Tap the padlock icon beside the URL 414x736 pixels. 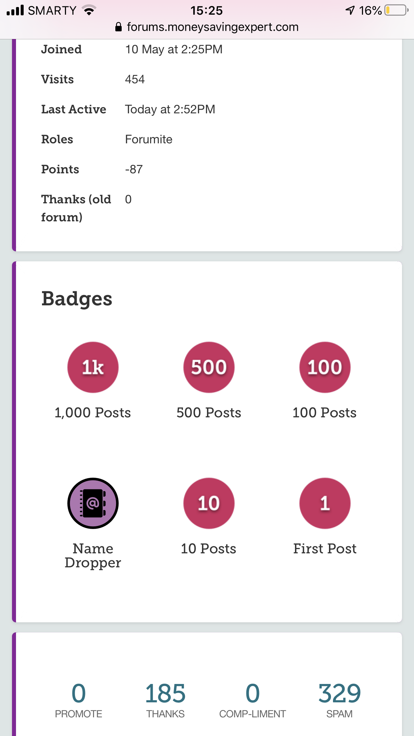[118, 27]
